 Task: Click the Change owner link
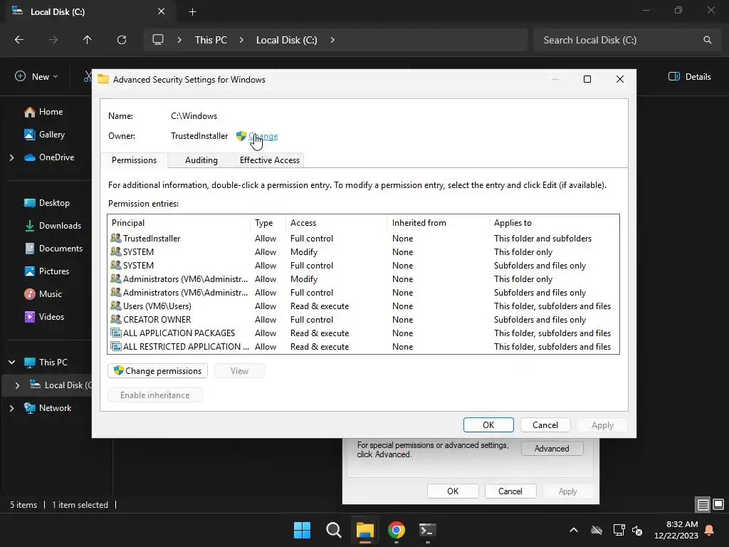click(x=263, y=136)
